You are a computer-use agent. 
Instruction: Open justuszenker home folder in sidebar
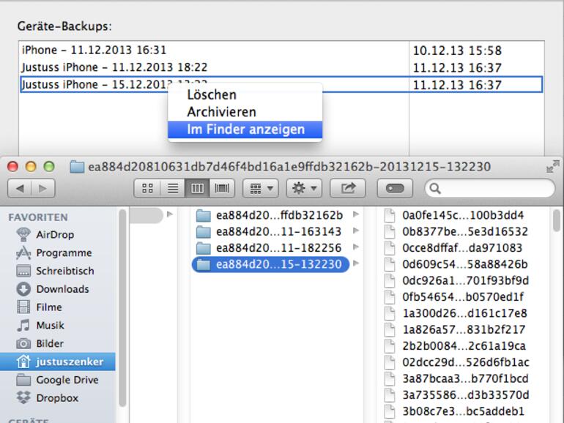58,362
